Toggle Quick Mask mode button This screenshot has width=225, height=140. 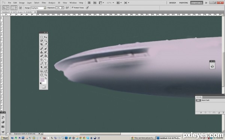(x=44, y=87)
